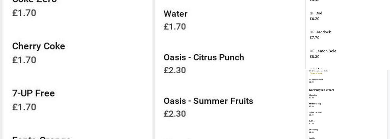Click the Coke Zero £1.70 price

pyautogui.click(x=24, y=13)
